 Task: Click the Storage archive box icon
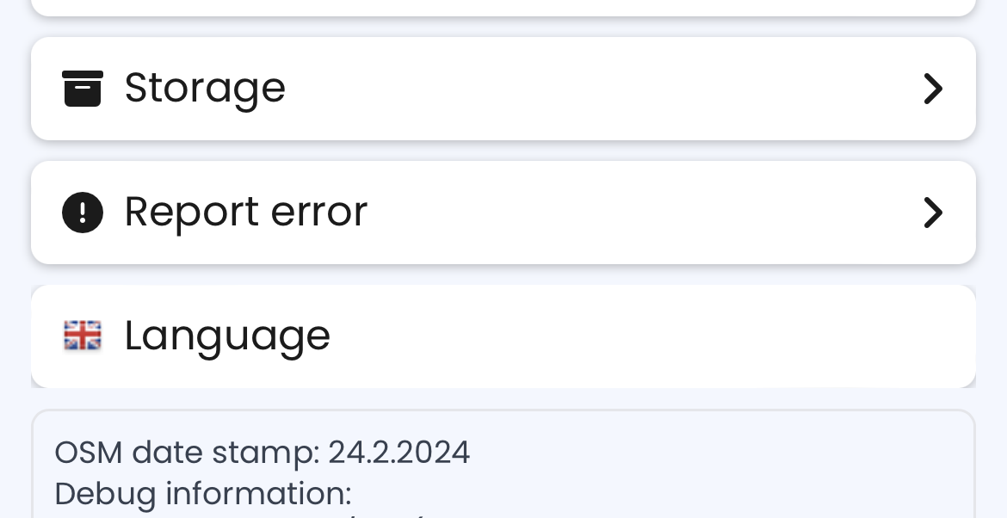tap(83, 89)
